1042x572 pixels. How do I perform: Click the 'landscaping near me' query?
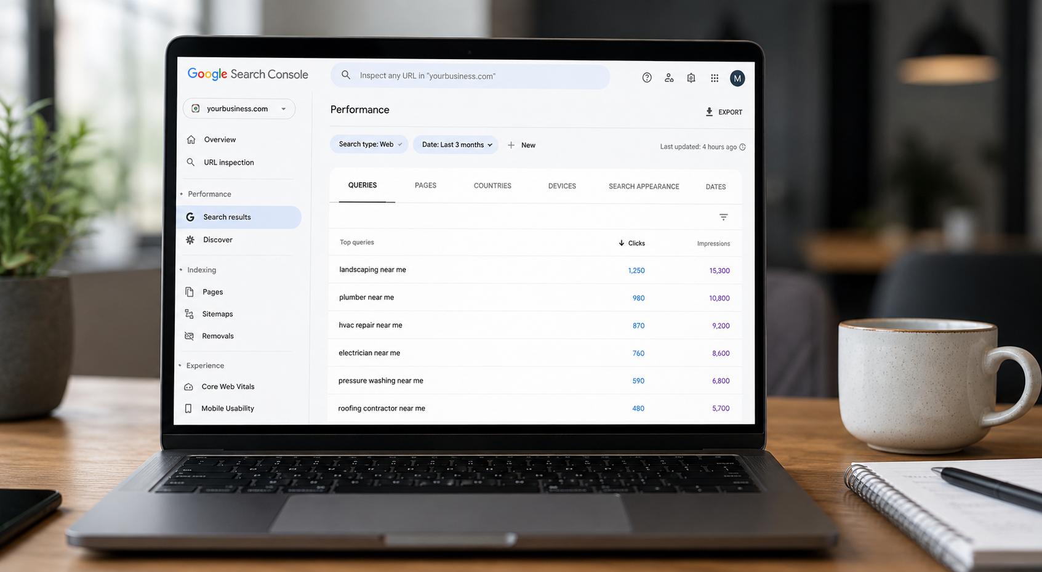click(x=372, y=270)
